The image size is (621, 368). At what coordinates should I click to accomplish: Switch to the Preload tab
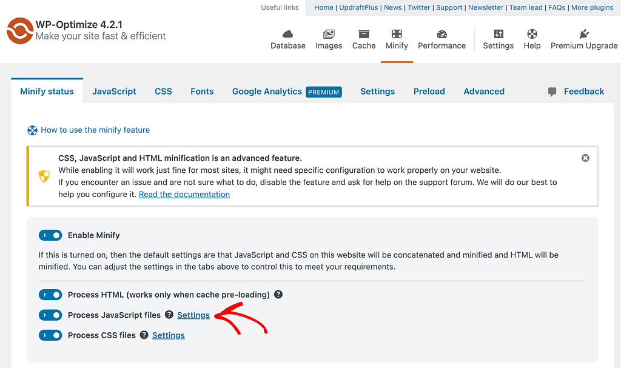(429, 92)
